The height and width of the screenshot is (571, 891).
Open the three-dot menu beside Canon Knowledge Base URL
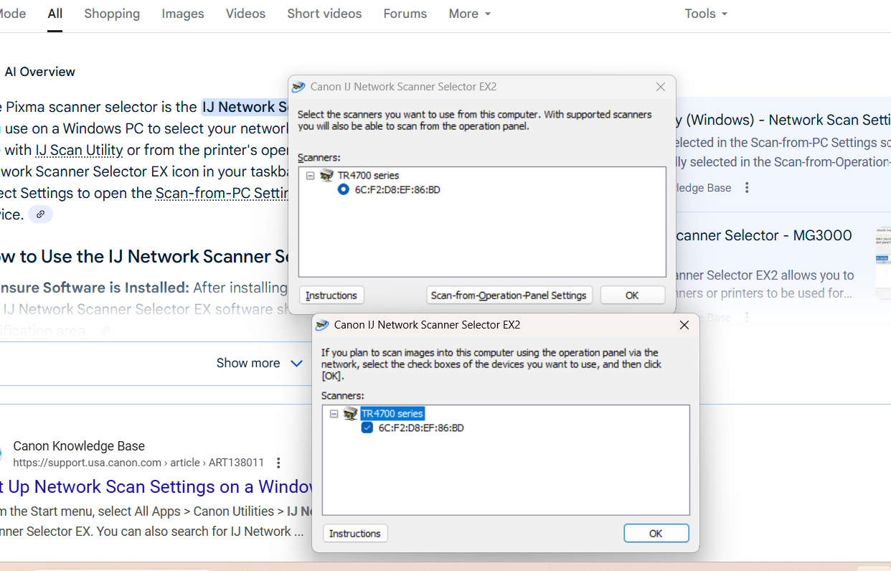pyautogui.click(x=278, y=463)
